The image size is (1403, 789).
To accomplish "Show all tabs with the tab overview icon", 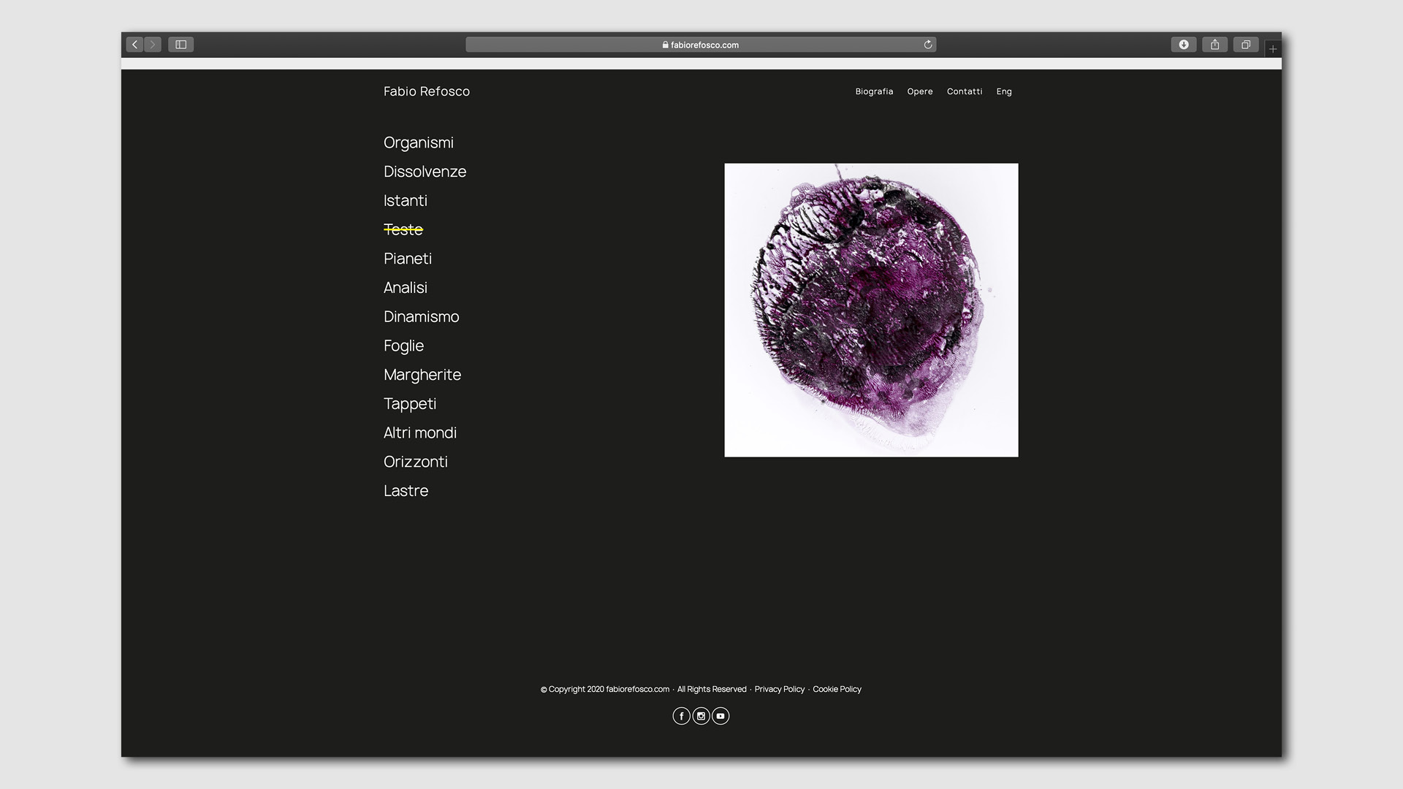I will click(1246, 45).
